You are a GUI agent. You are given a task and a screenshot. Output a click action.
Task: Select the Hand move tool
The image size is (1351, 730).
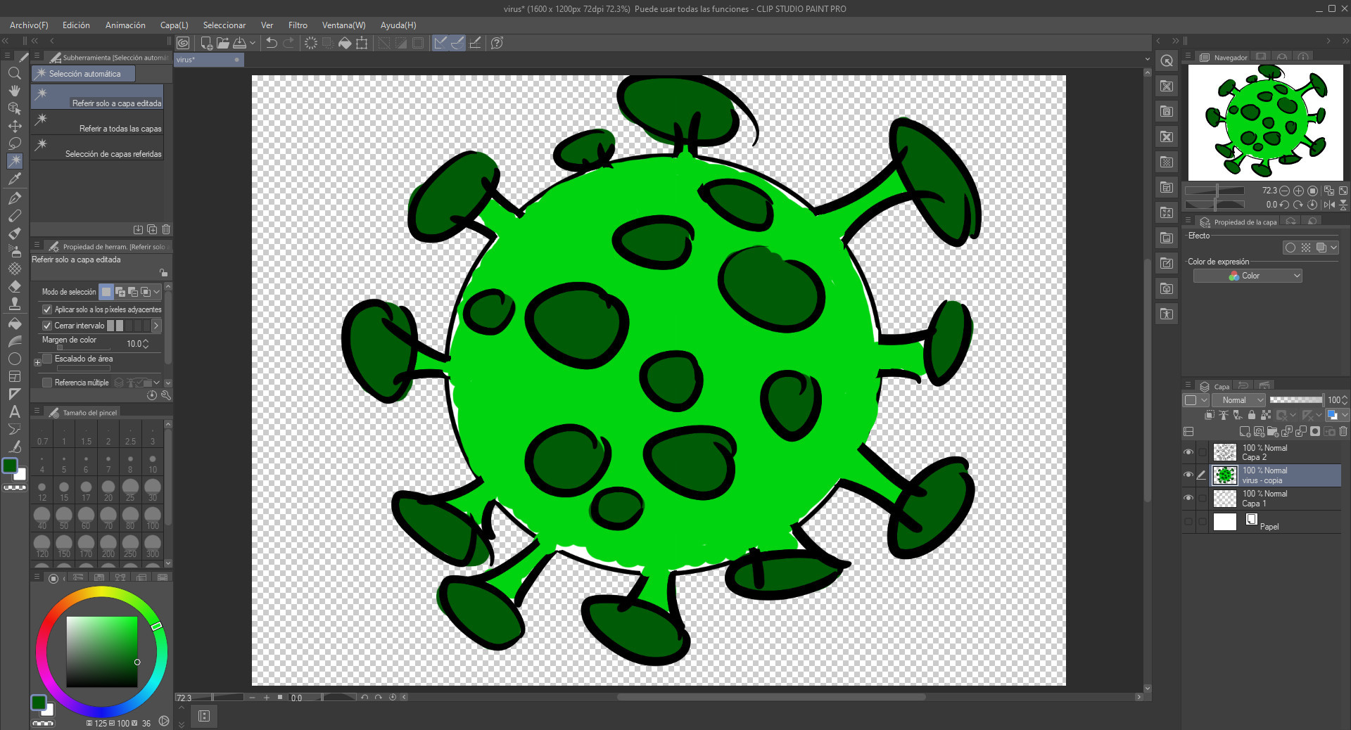pyautogui.click(x=14, y=91)
